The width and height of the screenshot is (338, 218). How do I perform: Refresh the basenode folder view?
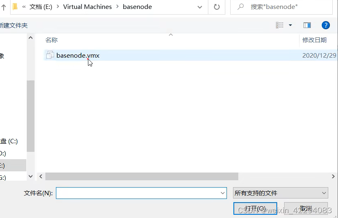pos(217,7)
